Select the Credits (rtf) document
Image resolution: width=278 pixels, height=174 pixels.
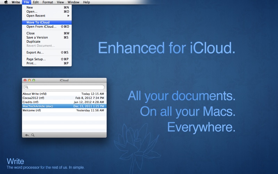(64, 102)
